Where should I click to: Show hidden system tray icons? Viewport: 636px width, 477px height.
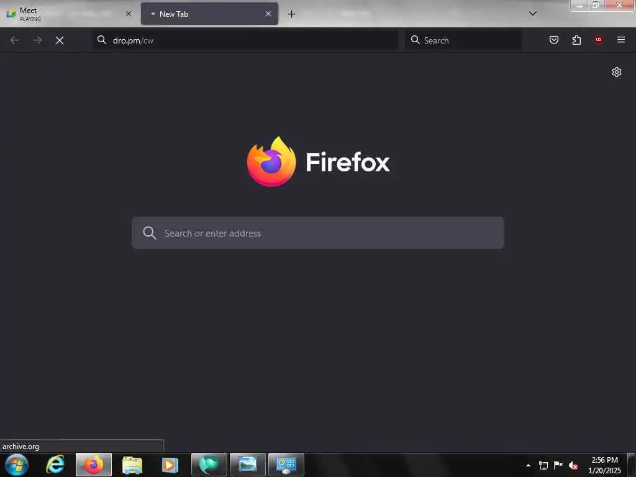[x=528, y=465]
